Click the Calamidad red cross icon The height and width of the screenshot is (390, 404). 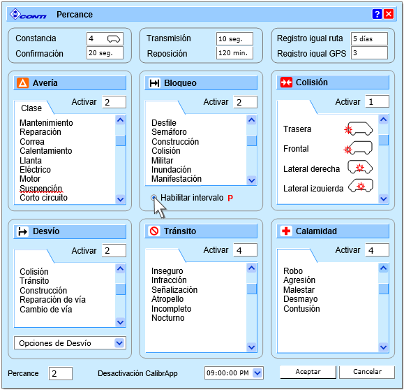click(x=286, y=231)
